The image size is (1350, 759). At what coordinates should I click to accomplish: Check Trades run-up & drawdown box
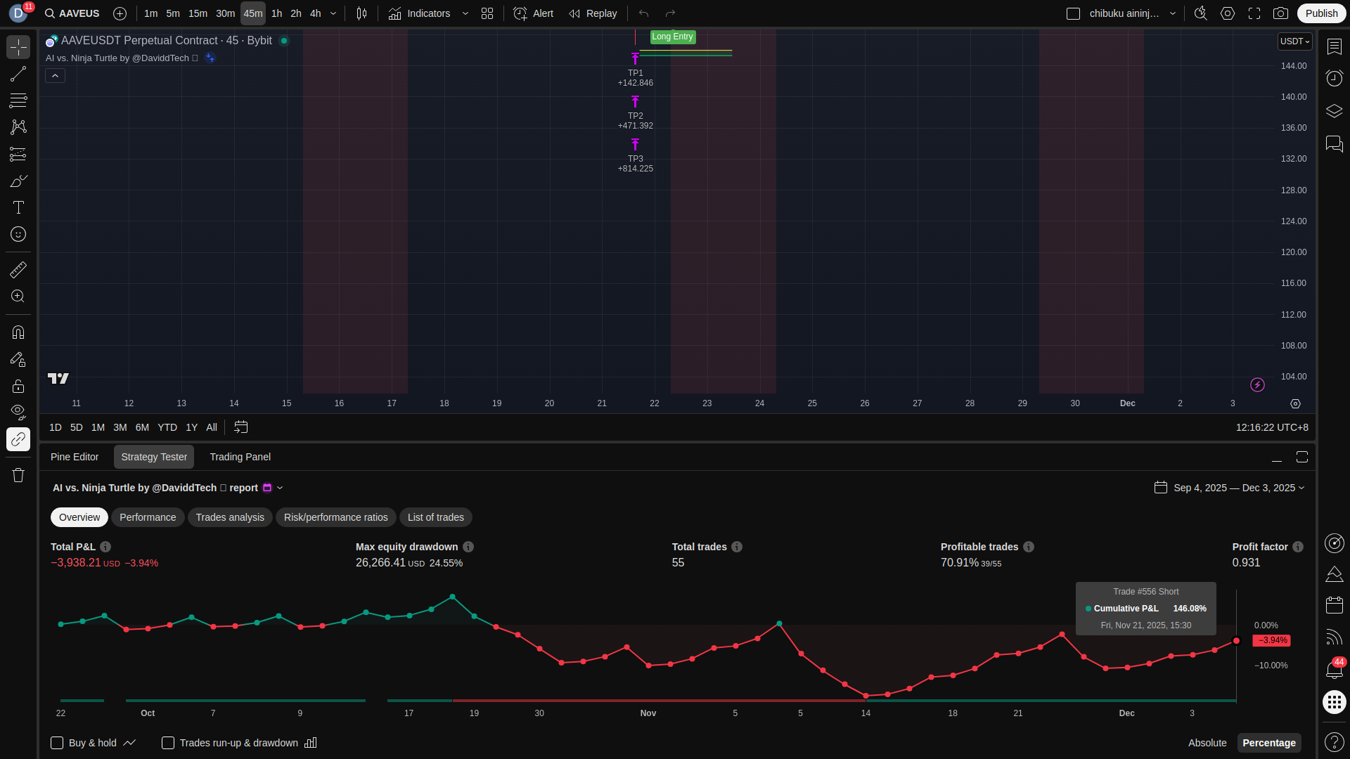pos(168,743)
